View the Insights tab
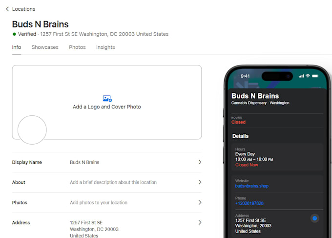Image resolution: width=332 pixels, height=238 pixels. pyautogui.click(x=105, y=47)
